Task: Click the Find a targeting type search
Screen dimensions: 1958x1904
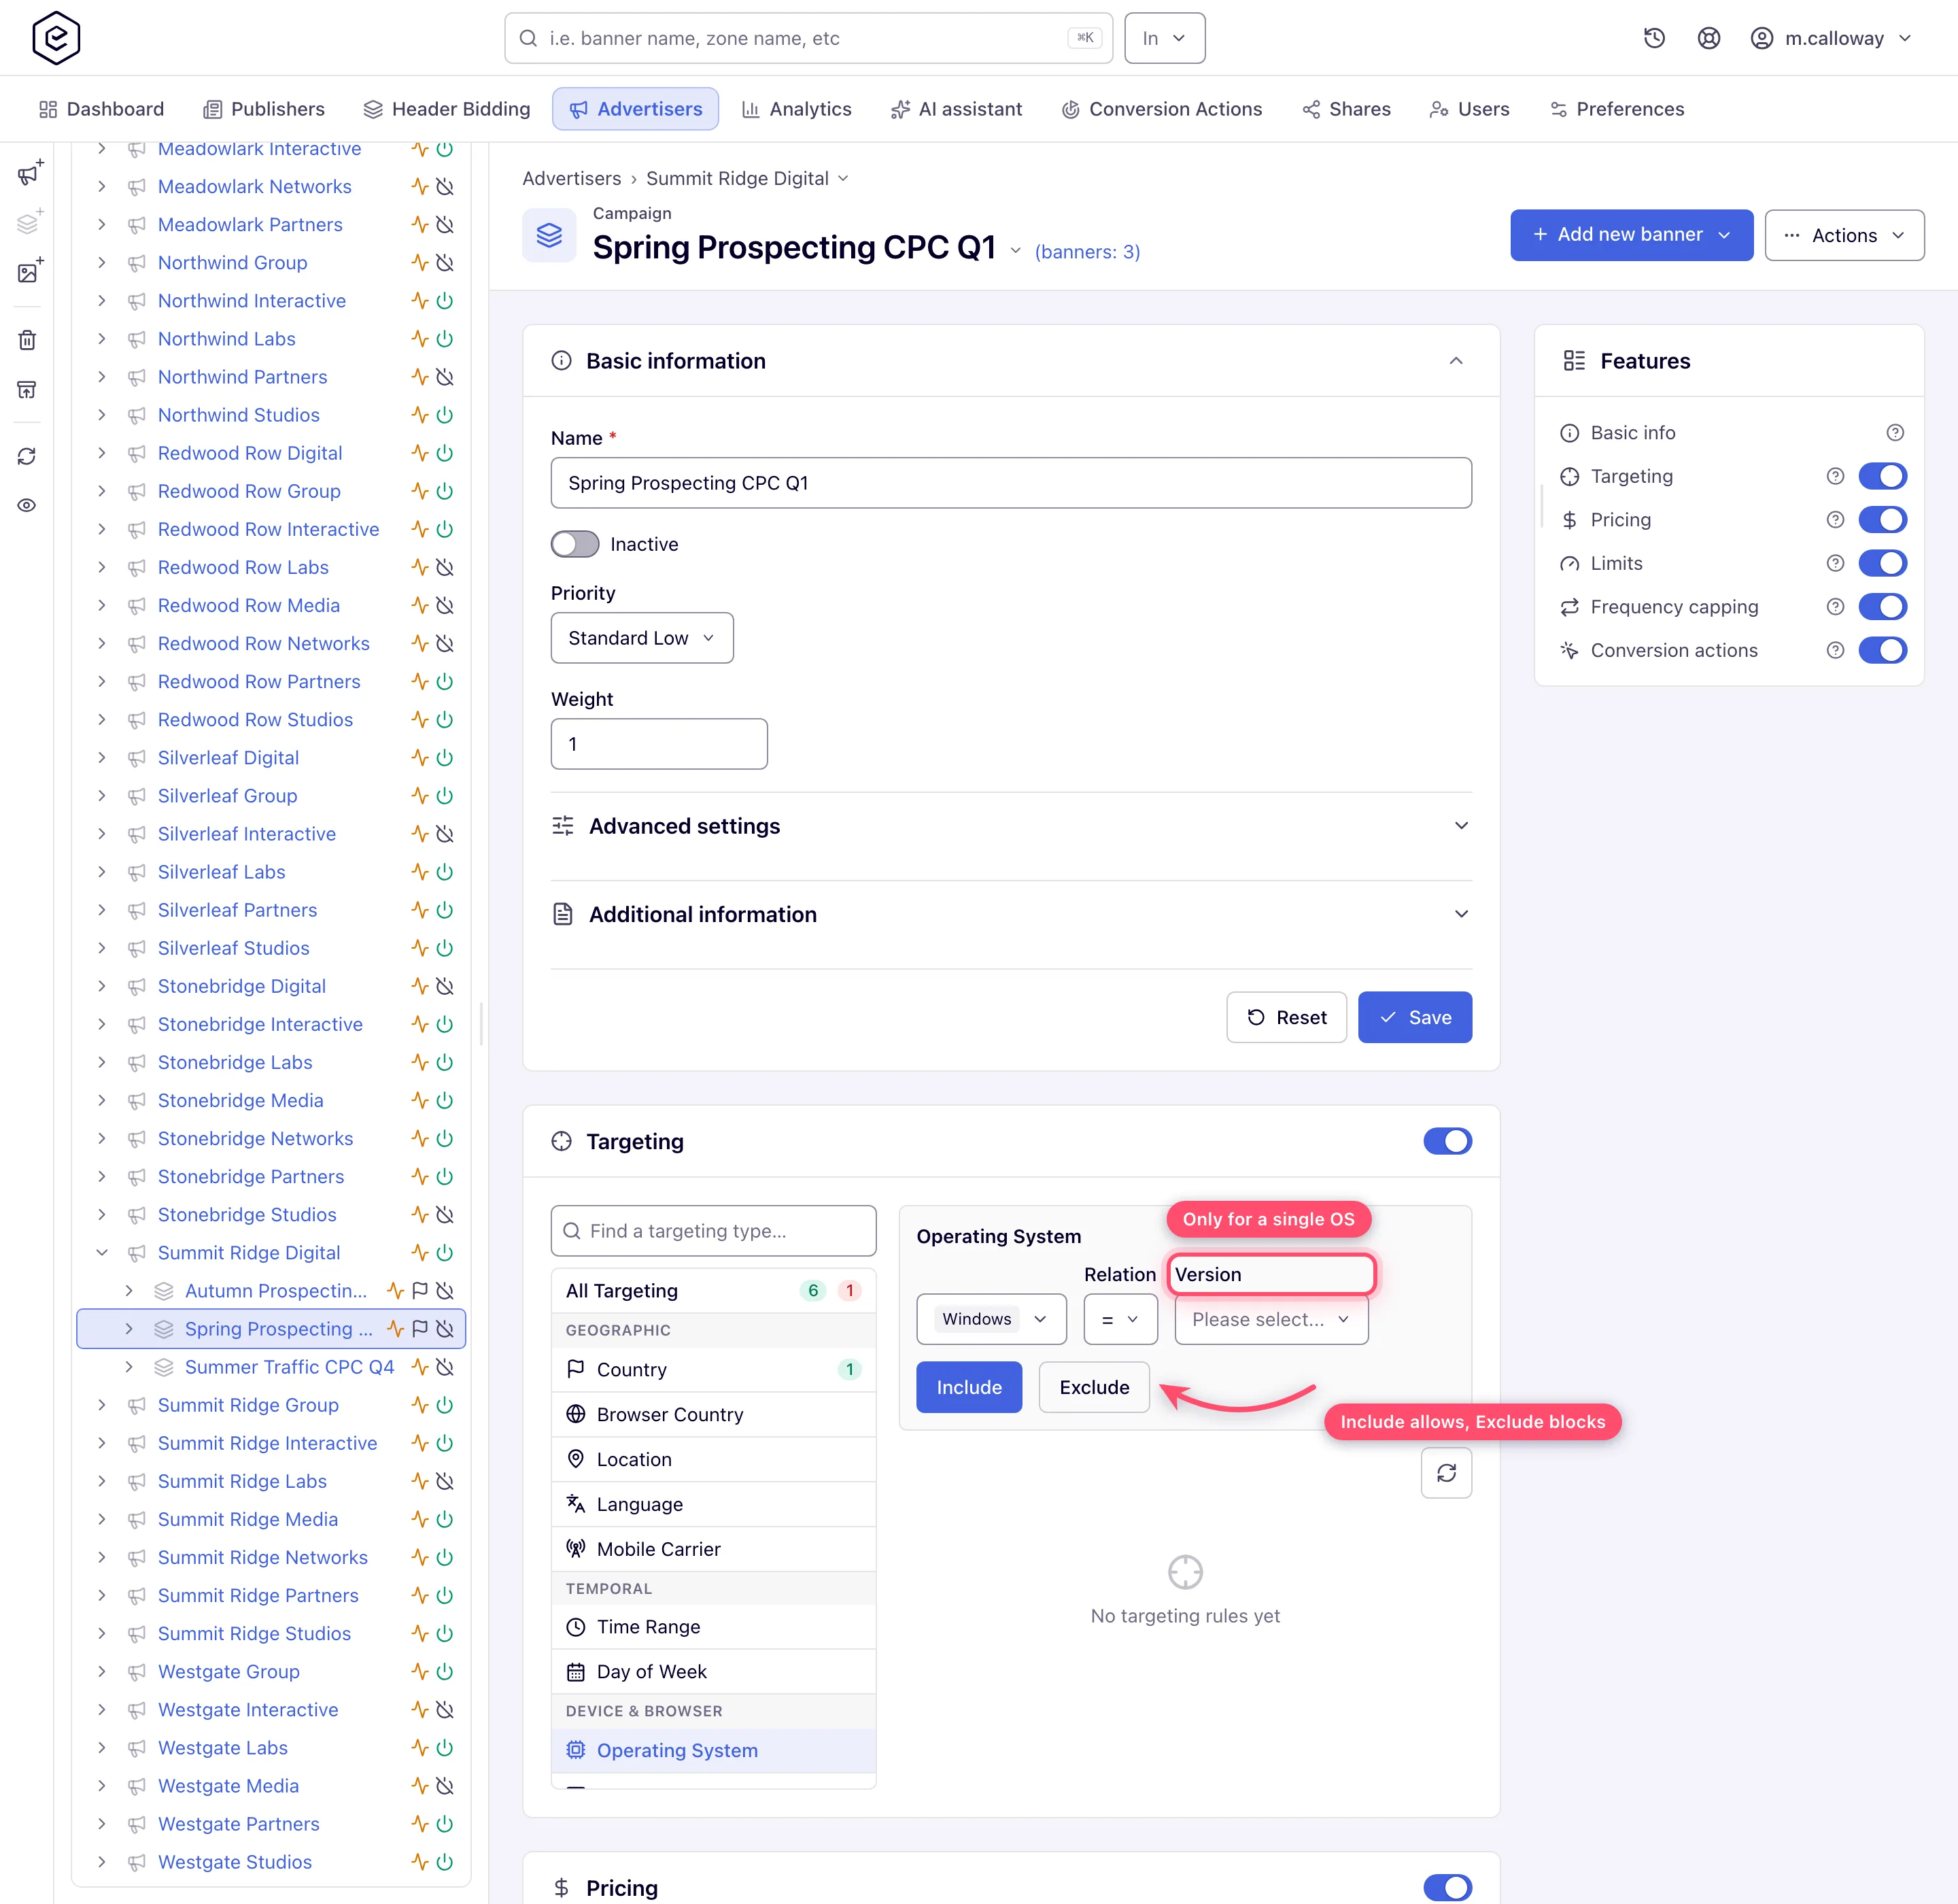Action: pos(713,1231)
